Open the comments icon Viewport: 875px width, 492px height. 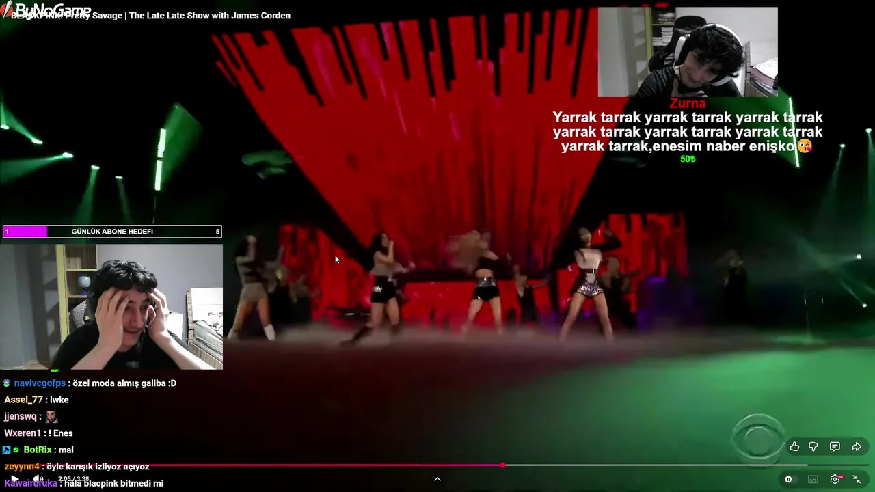pyautogui.click(x=835, y=447)
